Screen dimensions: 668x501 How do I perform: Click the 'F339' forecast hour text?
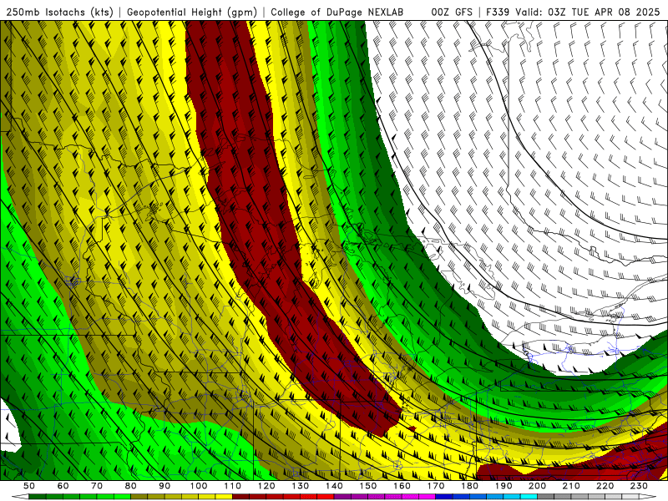tap(498, 12)
